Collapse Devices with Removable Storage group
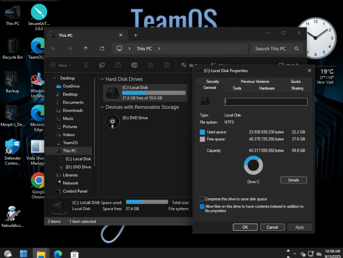Screen dimensions: 343x258 [102, 107]
